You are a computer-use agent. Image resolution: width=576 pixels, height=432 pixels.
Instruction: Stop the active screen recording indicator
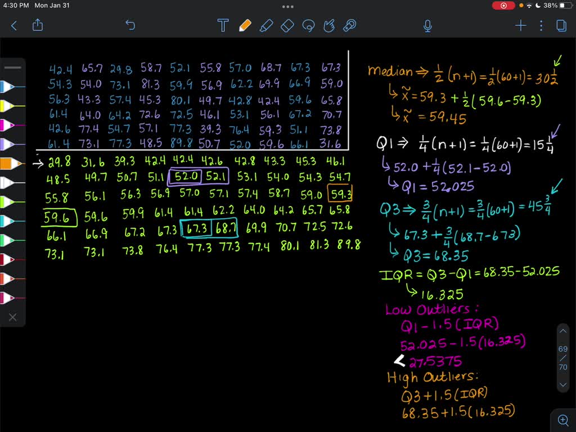click(502, 6)
